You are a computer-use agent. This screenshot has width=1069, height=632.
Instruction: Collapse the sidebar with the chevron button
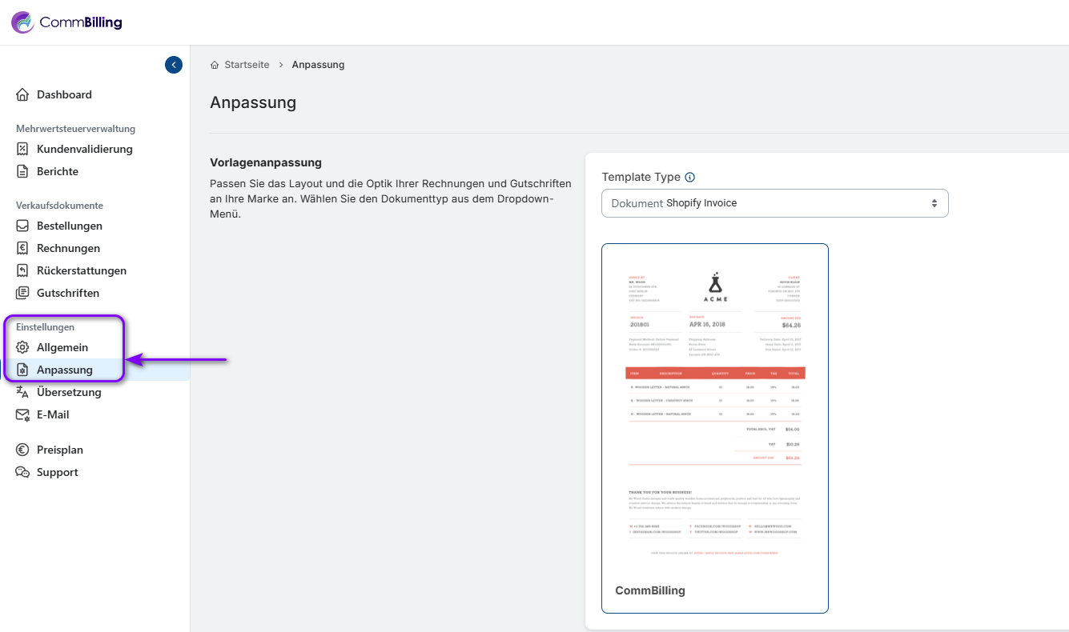pos(174,65)
